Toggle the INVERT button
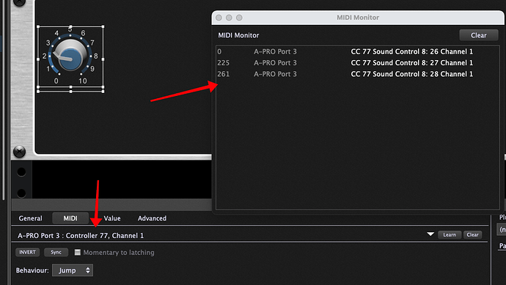The width and height of the screenshot is (506, 285). tap(27, 252)
